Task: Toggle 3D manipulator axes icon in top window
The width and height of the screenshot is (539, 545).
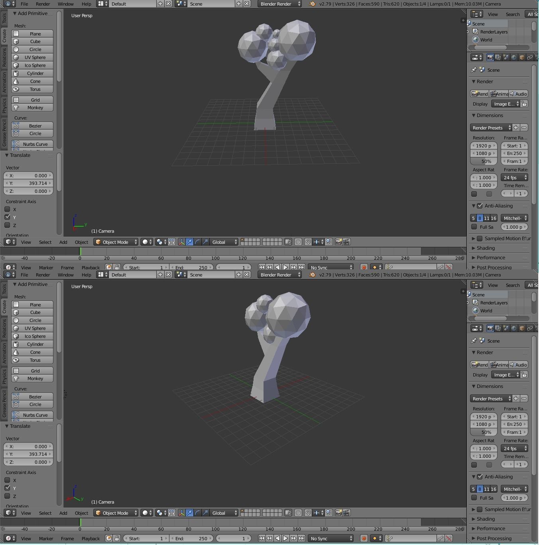Action: pos(181,242)
